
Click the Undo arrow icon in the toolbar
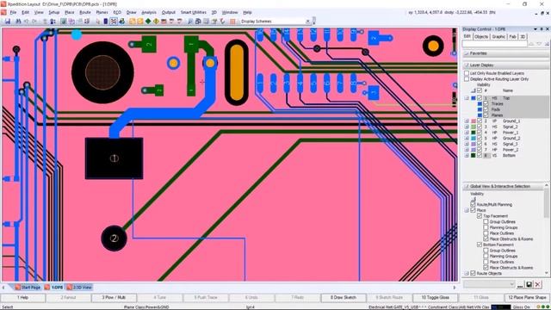point(27,22)
